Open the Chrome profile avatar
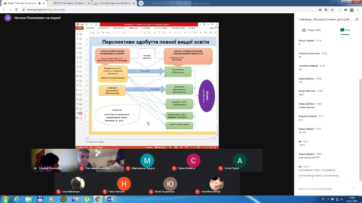The height and width of the screenshot is (203, 362). (351, 10)
